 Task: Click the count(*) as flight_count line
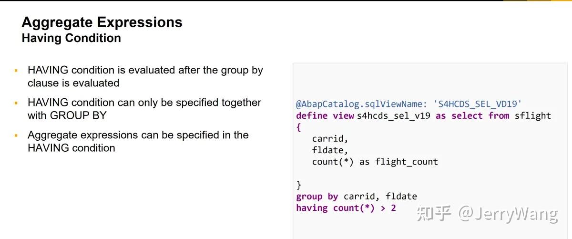coord(375,162)
